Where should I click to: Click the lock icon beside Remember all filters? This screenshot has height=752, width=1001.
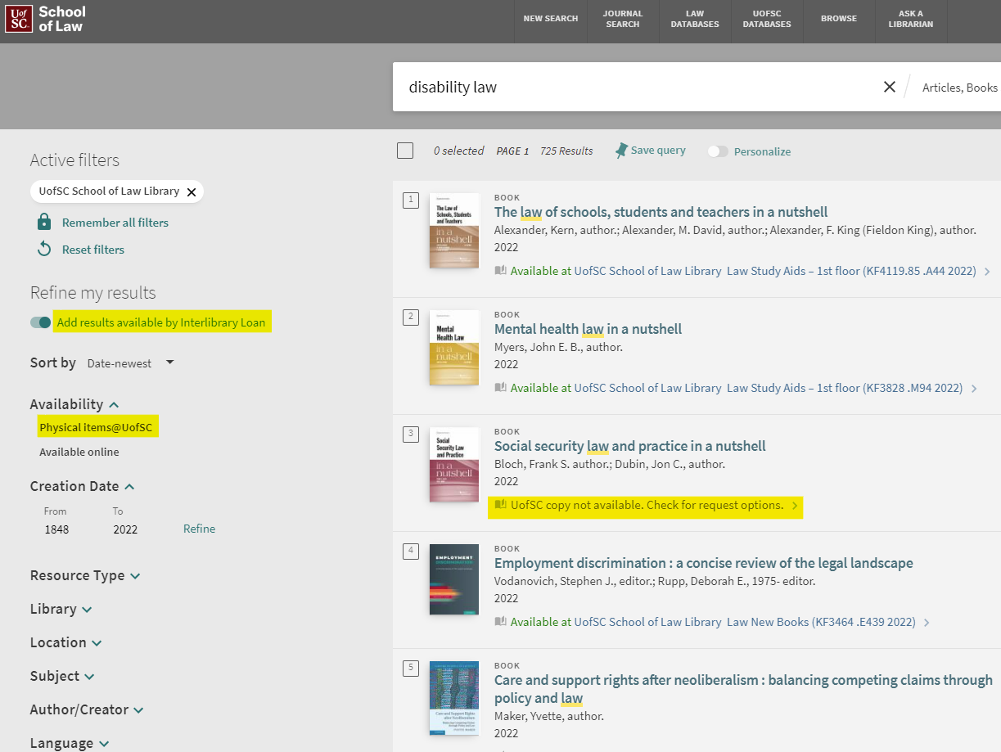click(x=45, y=223)
